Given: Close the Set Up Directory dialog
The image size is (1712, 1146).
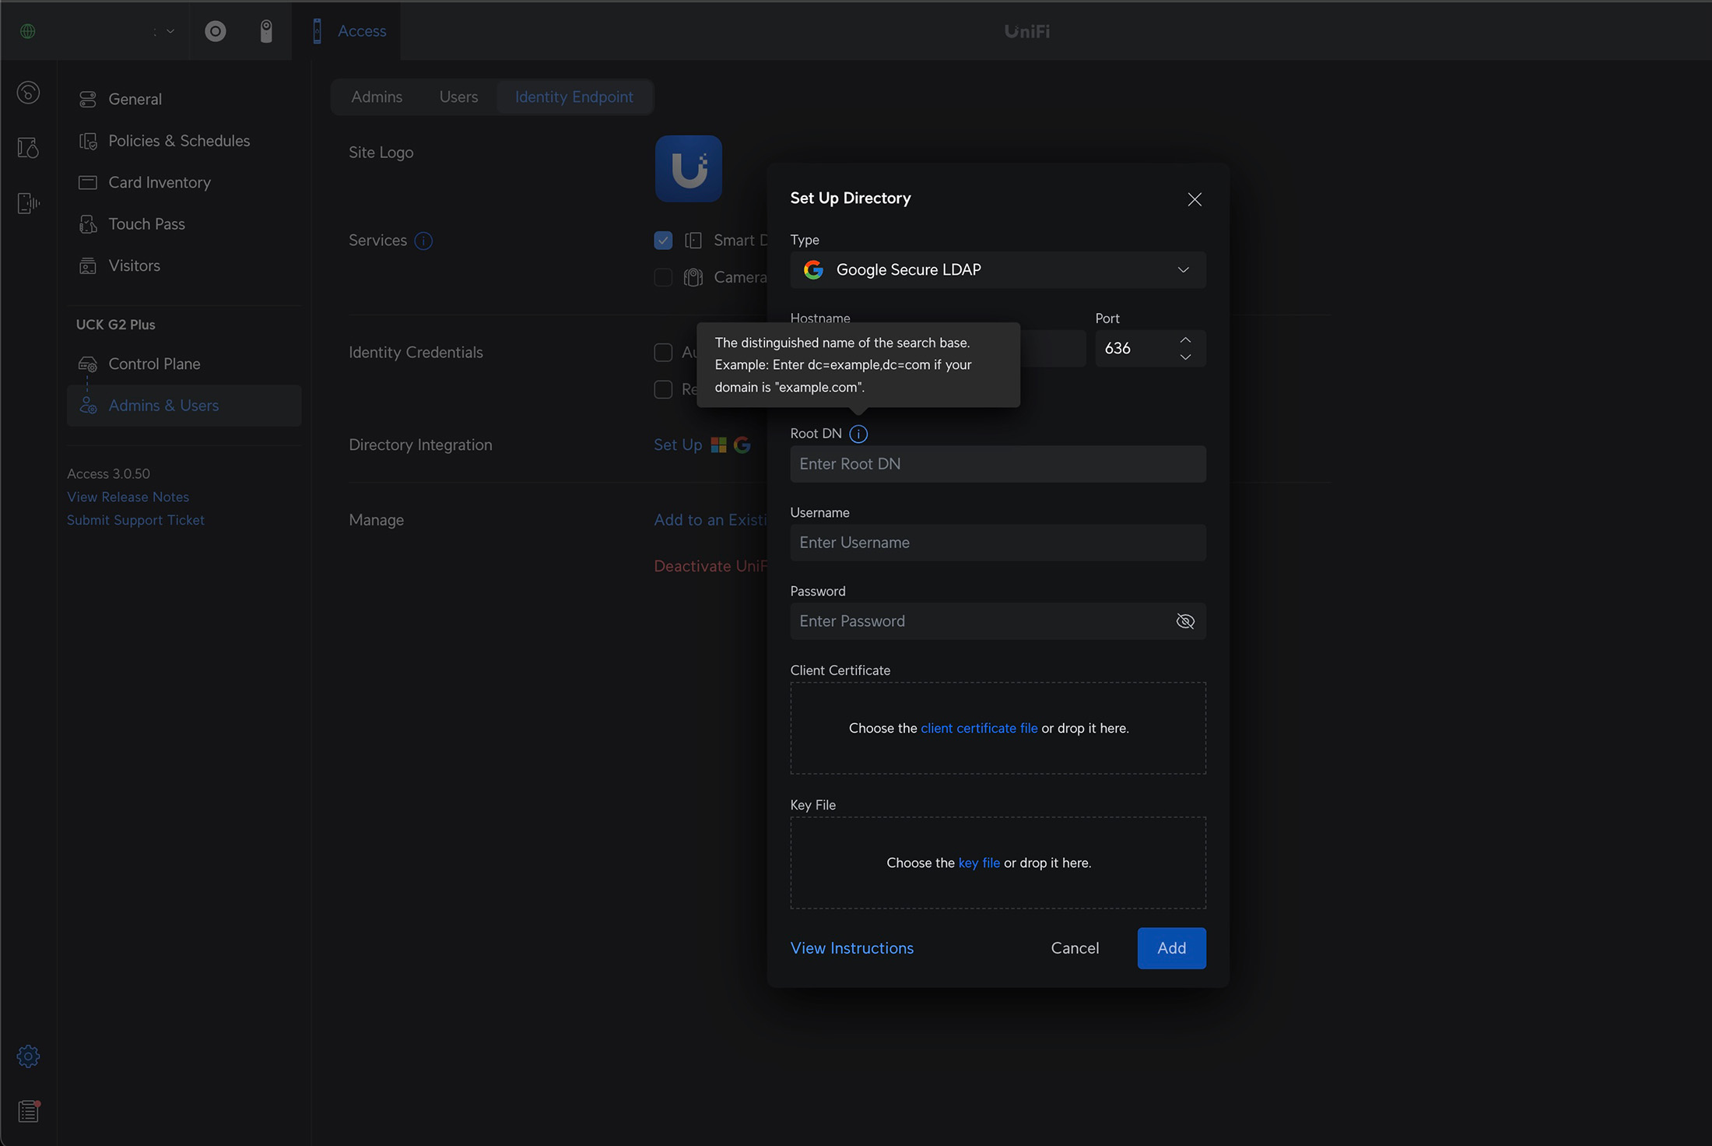Looking at the screenshot, I should [1195, 199].
